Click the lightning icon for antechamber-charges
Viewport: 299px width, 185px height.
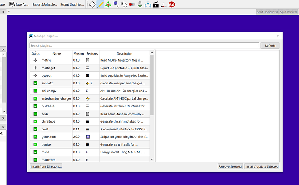click(x=88, y=99)
